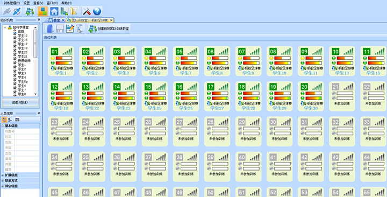Expand the 扩展信息 section
The height and width of the screenshot is (197, 387).
coord(3,175)
